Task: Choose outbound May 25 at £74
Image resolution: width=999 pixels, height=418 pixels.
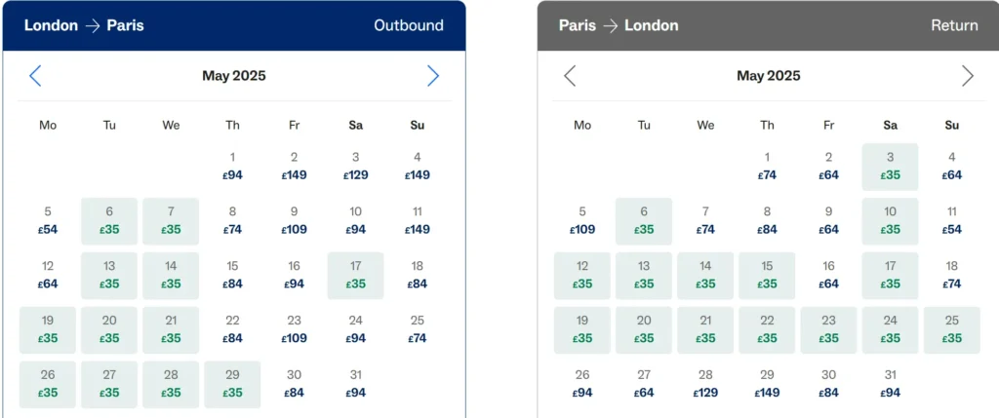Action: coord(418,329)
